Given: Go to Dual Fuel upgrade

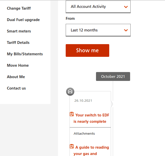Looking at the screenshot, I should [23, 20].
